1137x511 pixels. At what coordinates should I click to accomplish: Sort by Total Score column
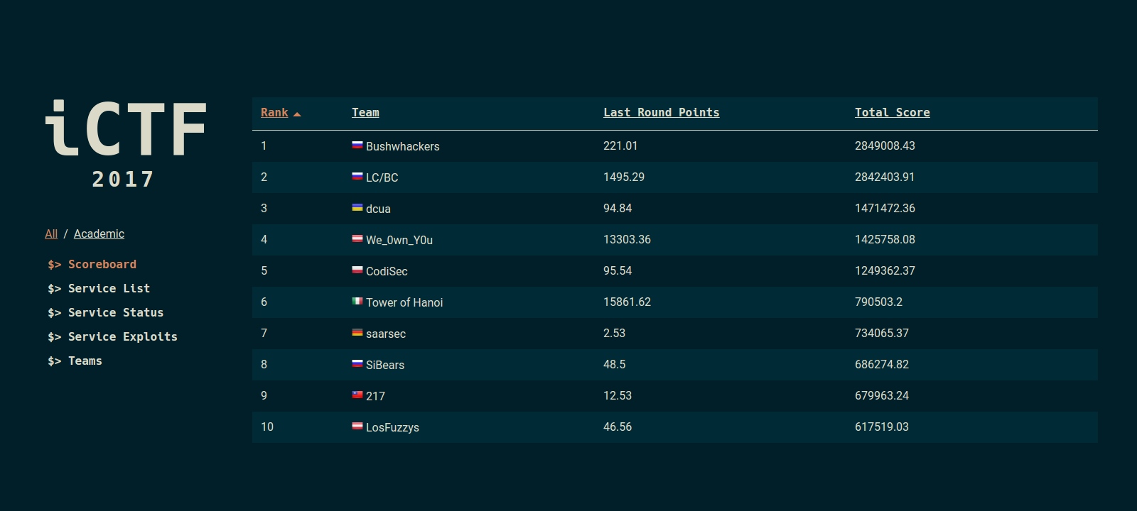(x=892, y=112)
